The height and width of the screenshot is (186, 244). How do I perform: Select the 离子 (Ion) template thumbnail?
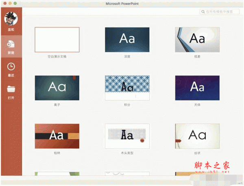point(57,87)
